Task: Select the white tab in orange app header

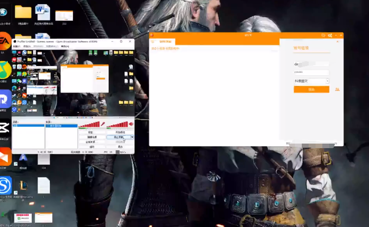Action: click(166, 42)
